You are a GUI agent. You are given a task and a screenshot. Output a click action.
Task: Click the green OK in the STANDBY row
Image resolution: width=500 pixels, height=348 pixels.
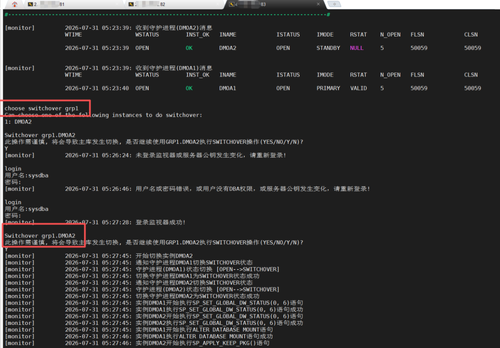(189, 48)
